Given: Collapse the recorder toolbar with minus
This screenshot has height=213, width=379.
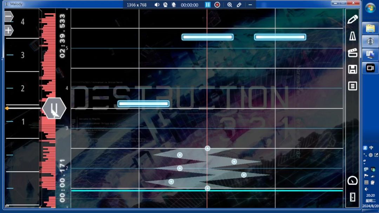Looking at the screenshot, I should tap(250, 5).
